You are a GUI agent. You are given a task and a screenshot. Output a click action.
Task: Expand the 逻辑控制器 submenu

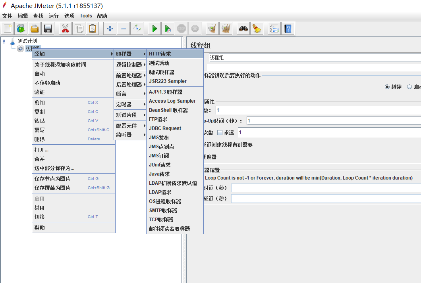coord(130,65)
